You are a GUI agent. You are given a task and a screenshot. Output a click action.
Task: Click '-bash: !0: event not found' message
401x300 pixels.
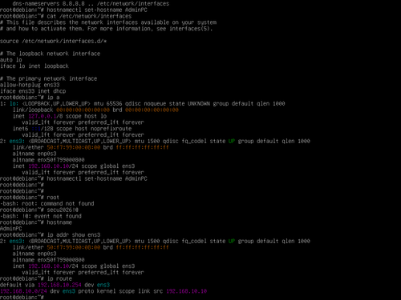(41, 216)
